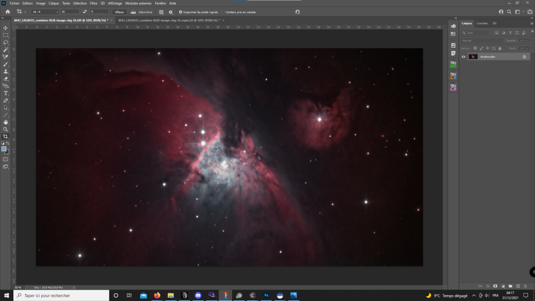Select the Horizontal Type tool
Image resolution: width=535 pixels, height=301 pixels.
(x=5, y=94)
